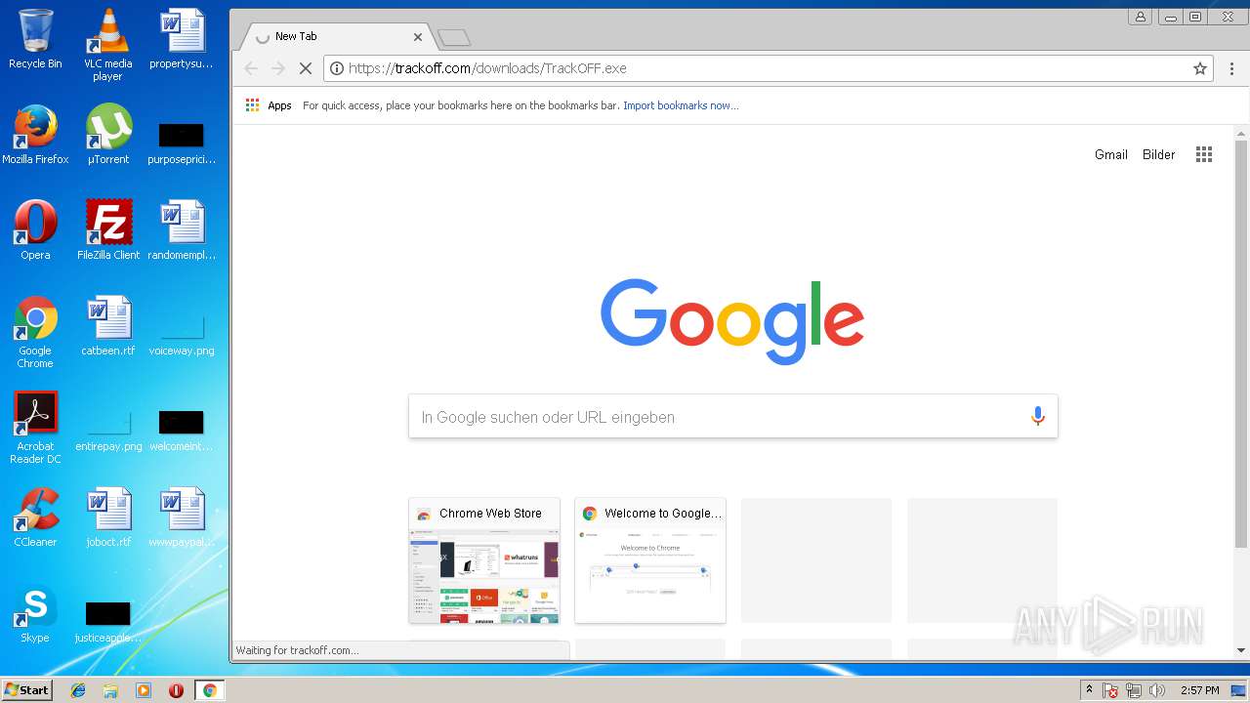Select the catbeen.rtf file
Image resolution: width=1250 pixels, height=703 pixels.
[x=107, y=326]
